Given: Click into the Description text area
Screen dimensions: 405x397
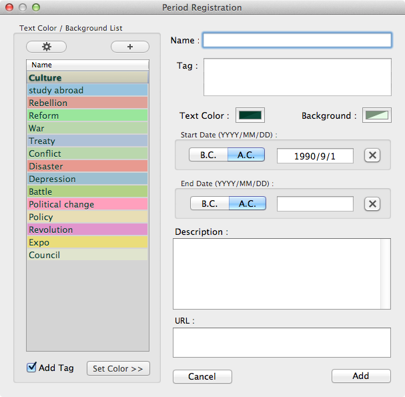Looking at the screenshot, I should click(277, 274).
